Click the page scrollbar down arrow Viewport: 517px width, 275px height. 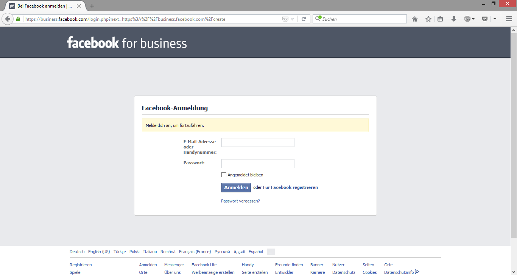click(x=514, y=272)
